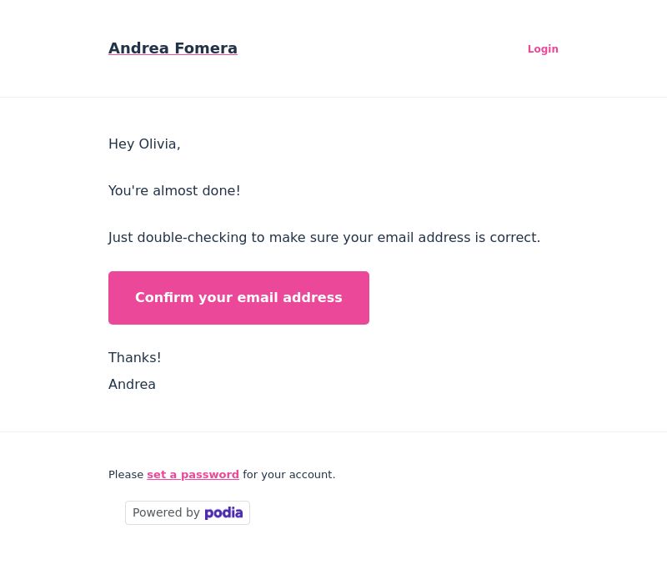Select the You're almost done! line
This screenshot has width=667, height=575.
[x=174, y=190]
